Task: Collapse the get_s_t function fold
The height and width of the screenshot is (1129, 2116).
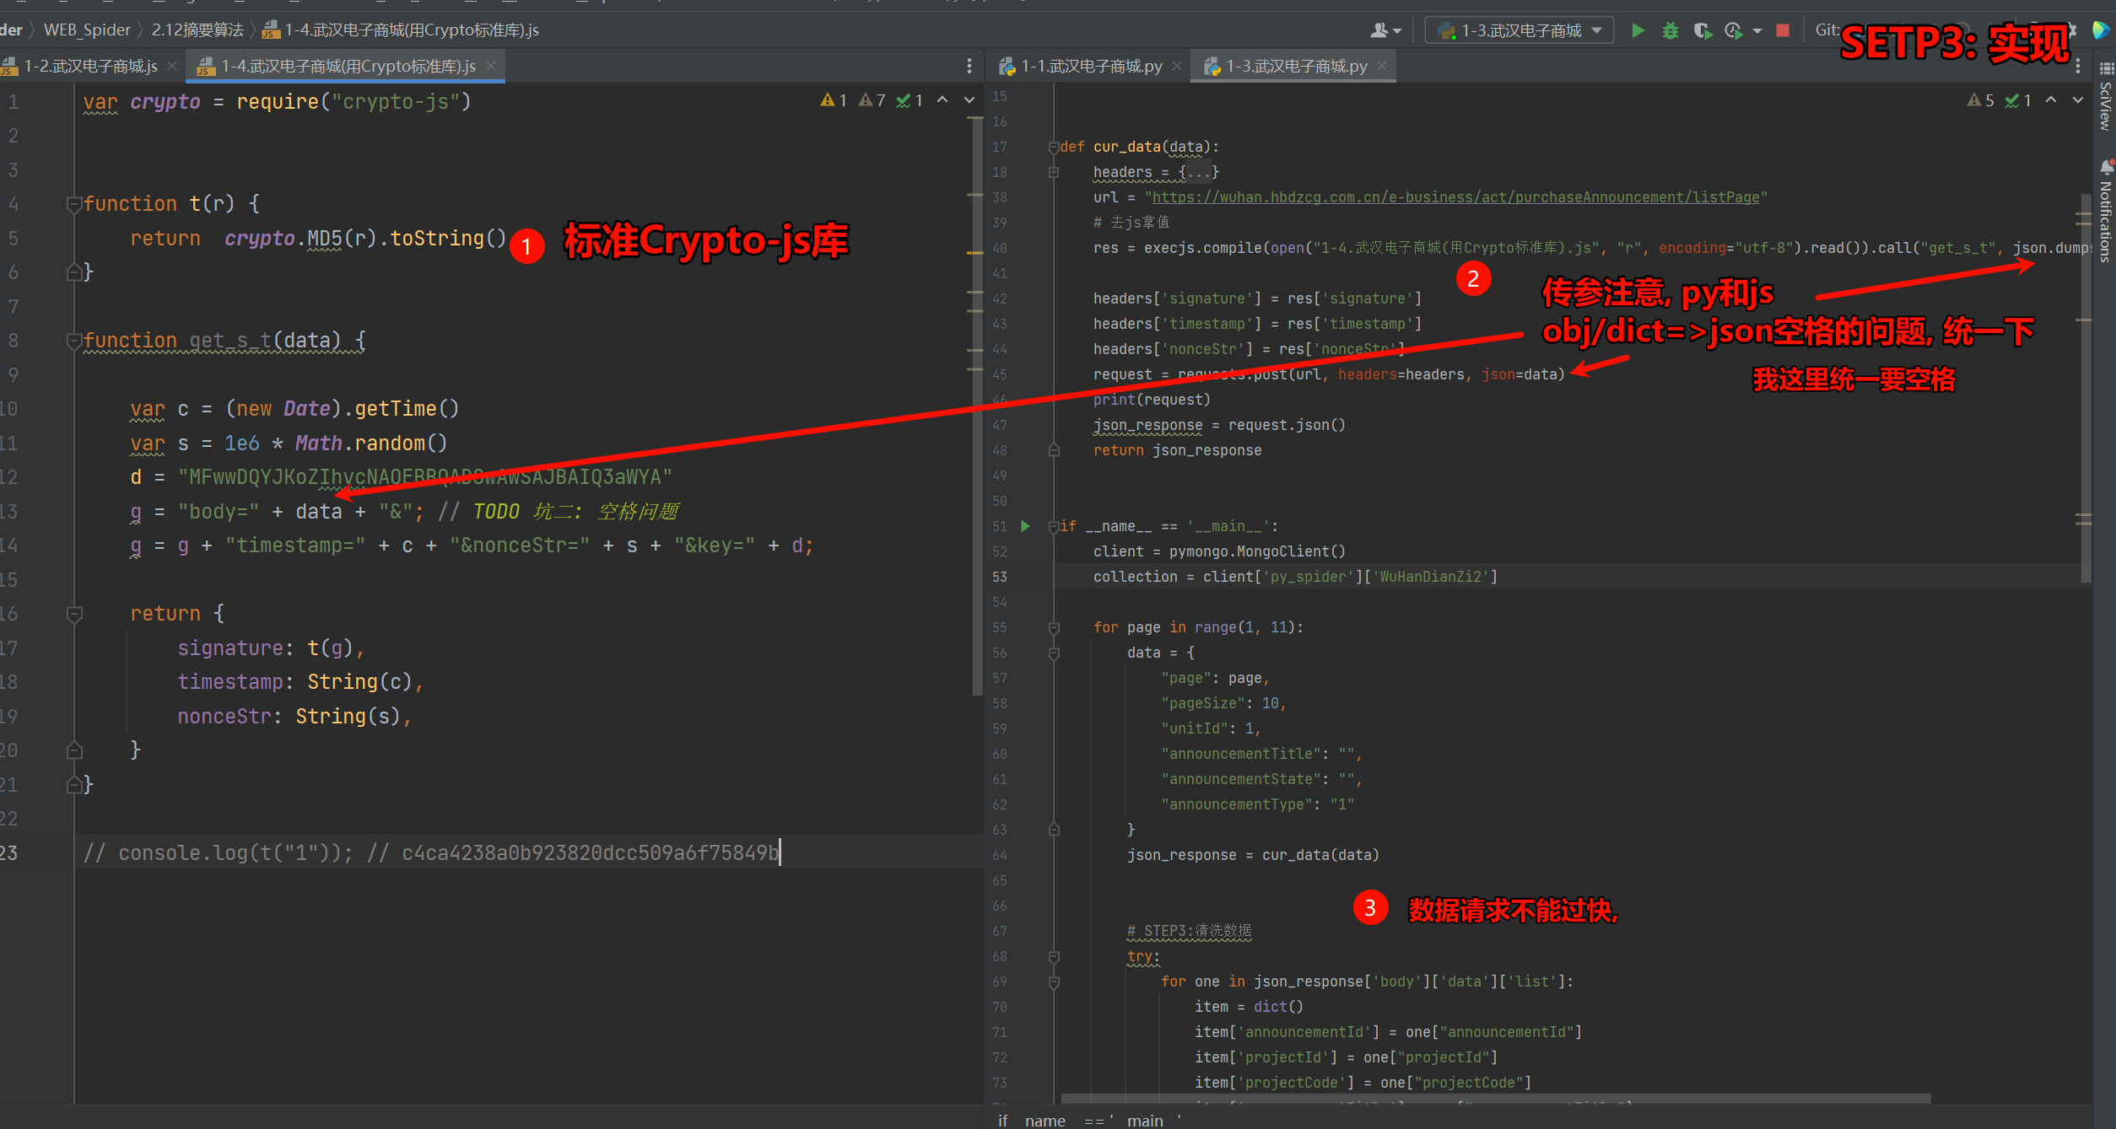Action: pyautogui.click(x=74, y=341)
